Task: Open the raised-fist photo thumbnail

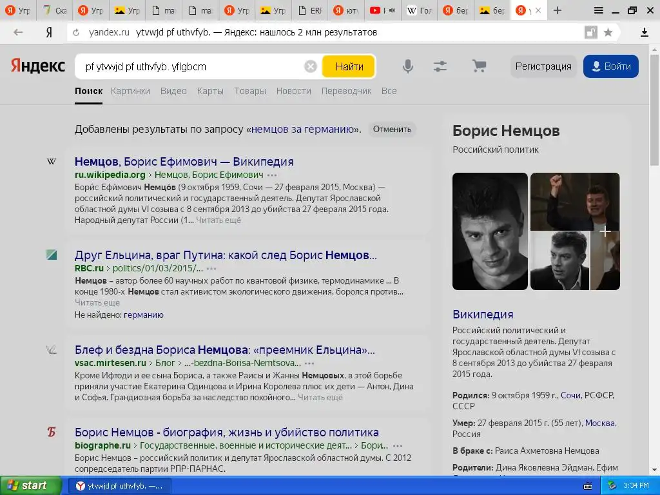Action: (575, 201)
